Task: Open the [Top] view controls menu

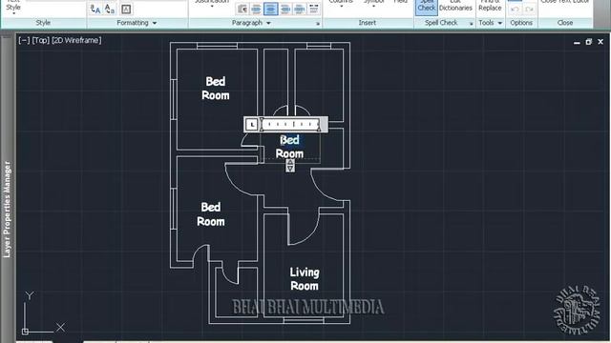Action: 41,40
